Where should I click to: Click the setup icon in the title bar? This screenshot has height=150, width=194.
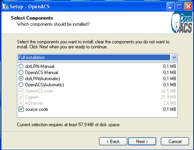5,7
